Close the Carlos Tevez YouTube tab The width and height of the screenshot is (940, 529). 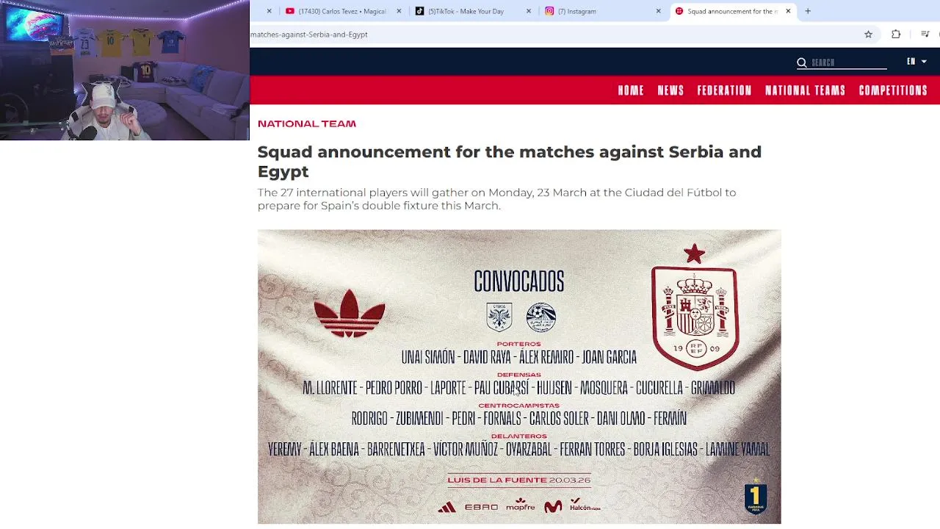[x=399, y=11]
